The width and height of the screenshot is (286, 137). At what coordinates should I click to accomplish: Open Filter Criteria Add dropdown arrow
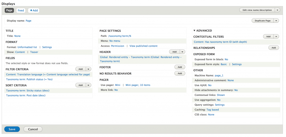(x=89, y=69)
